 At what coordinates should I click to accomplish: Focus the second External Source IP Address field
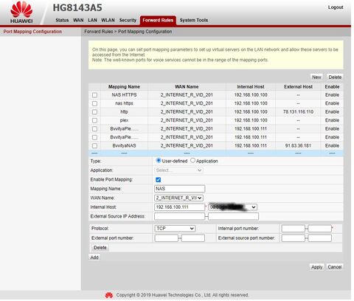coord(234,216)
